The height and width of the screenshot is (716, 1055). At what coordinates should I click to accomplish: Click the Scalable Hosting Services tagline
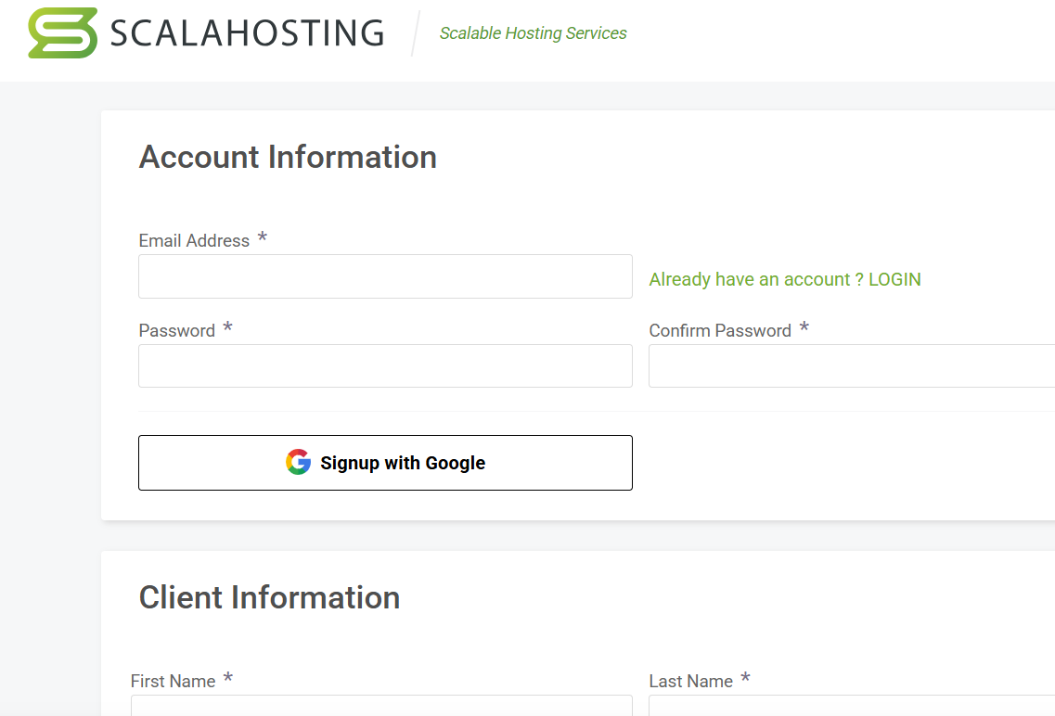[x=533, y=33]
